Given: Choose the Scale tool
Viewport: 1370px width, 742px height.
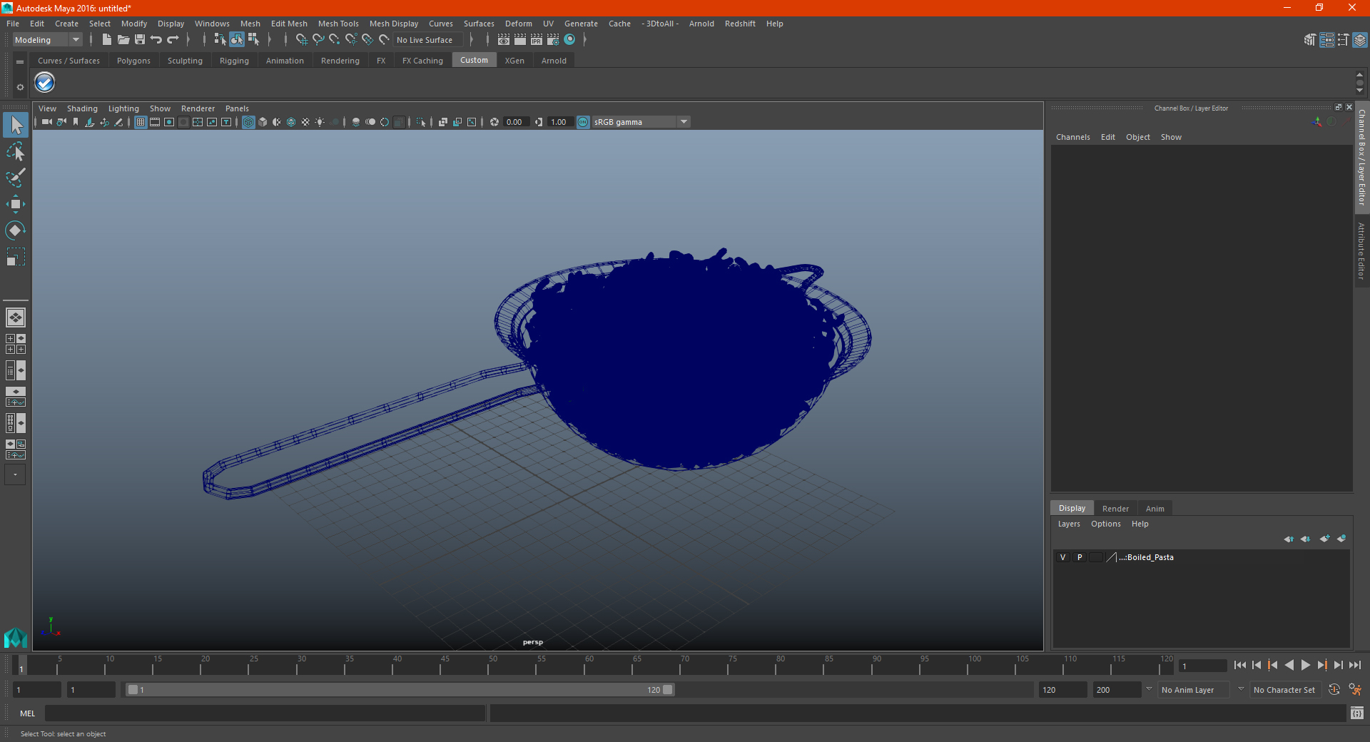Looking at the screenshot, I should point(16,257).
